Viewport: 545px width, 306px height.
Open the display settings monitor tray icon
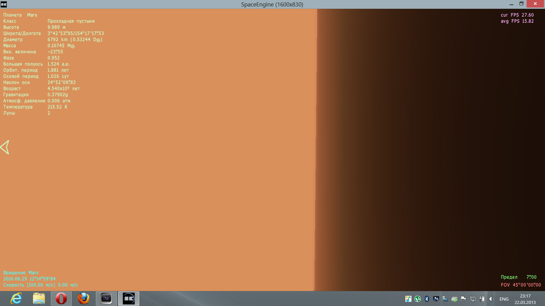tap(436, 299)
